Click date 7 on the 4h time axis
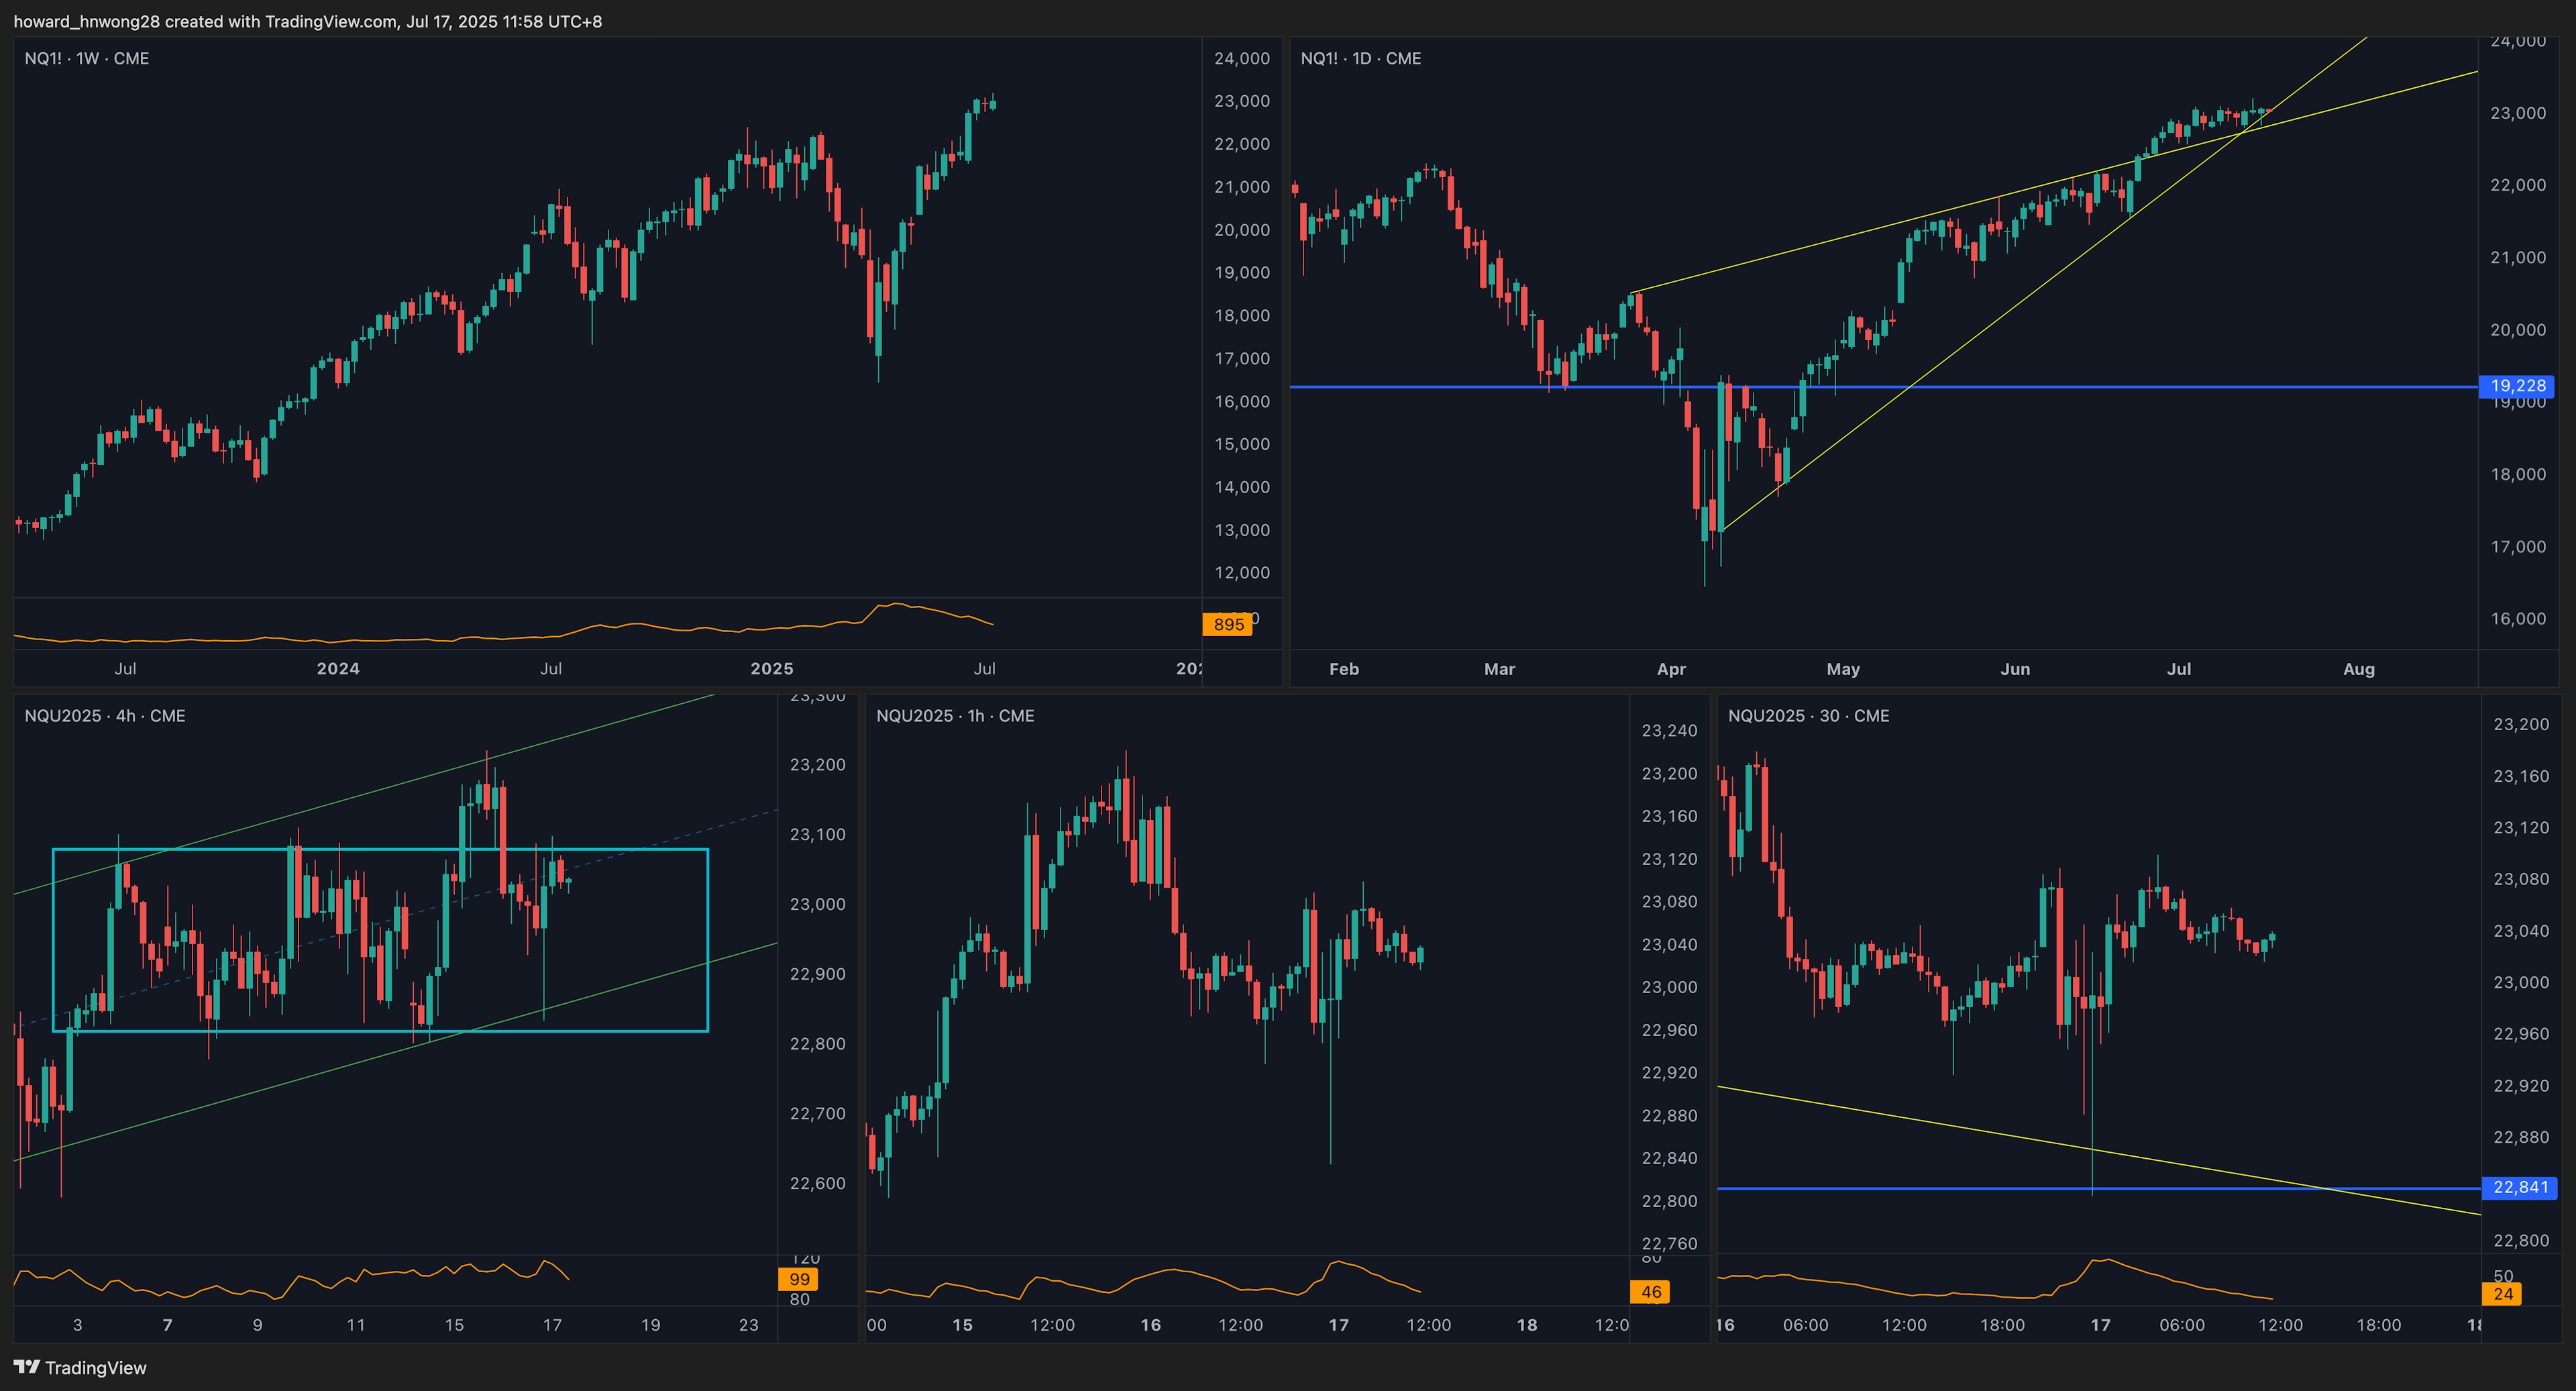 (167, 1325)
